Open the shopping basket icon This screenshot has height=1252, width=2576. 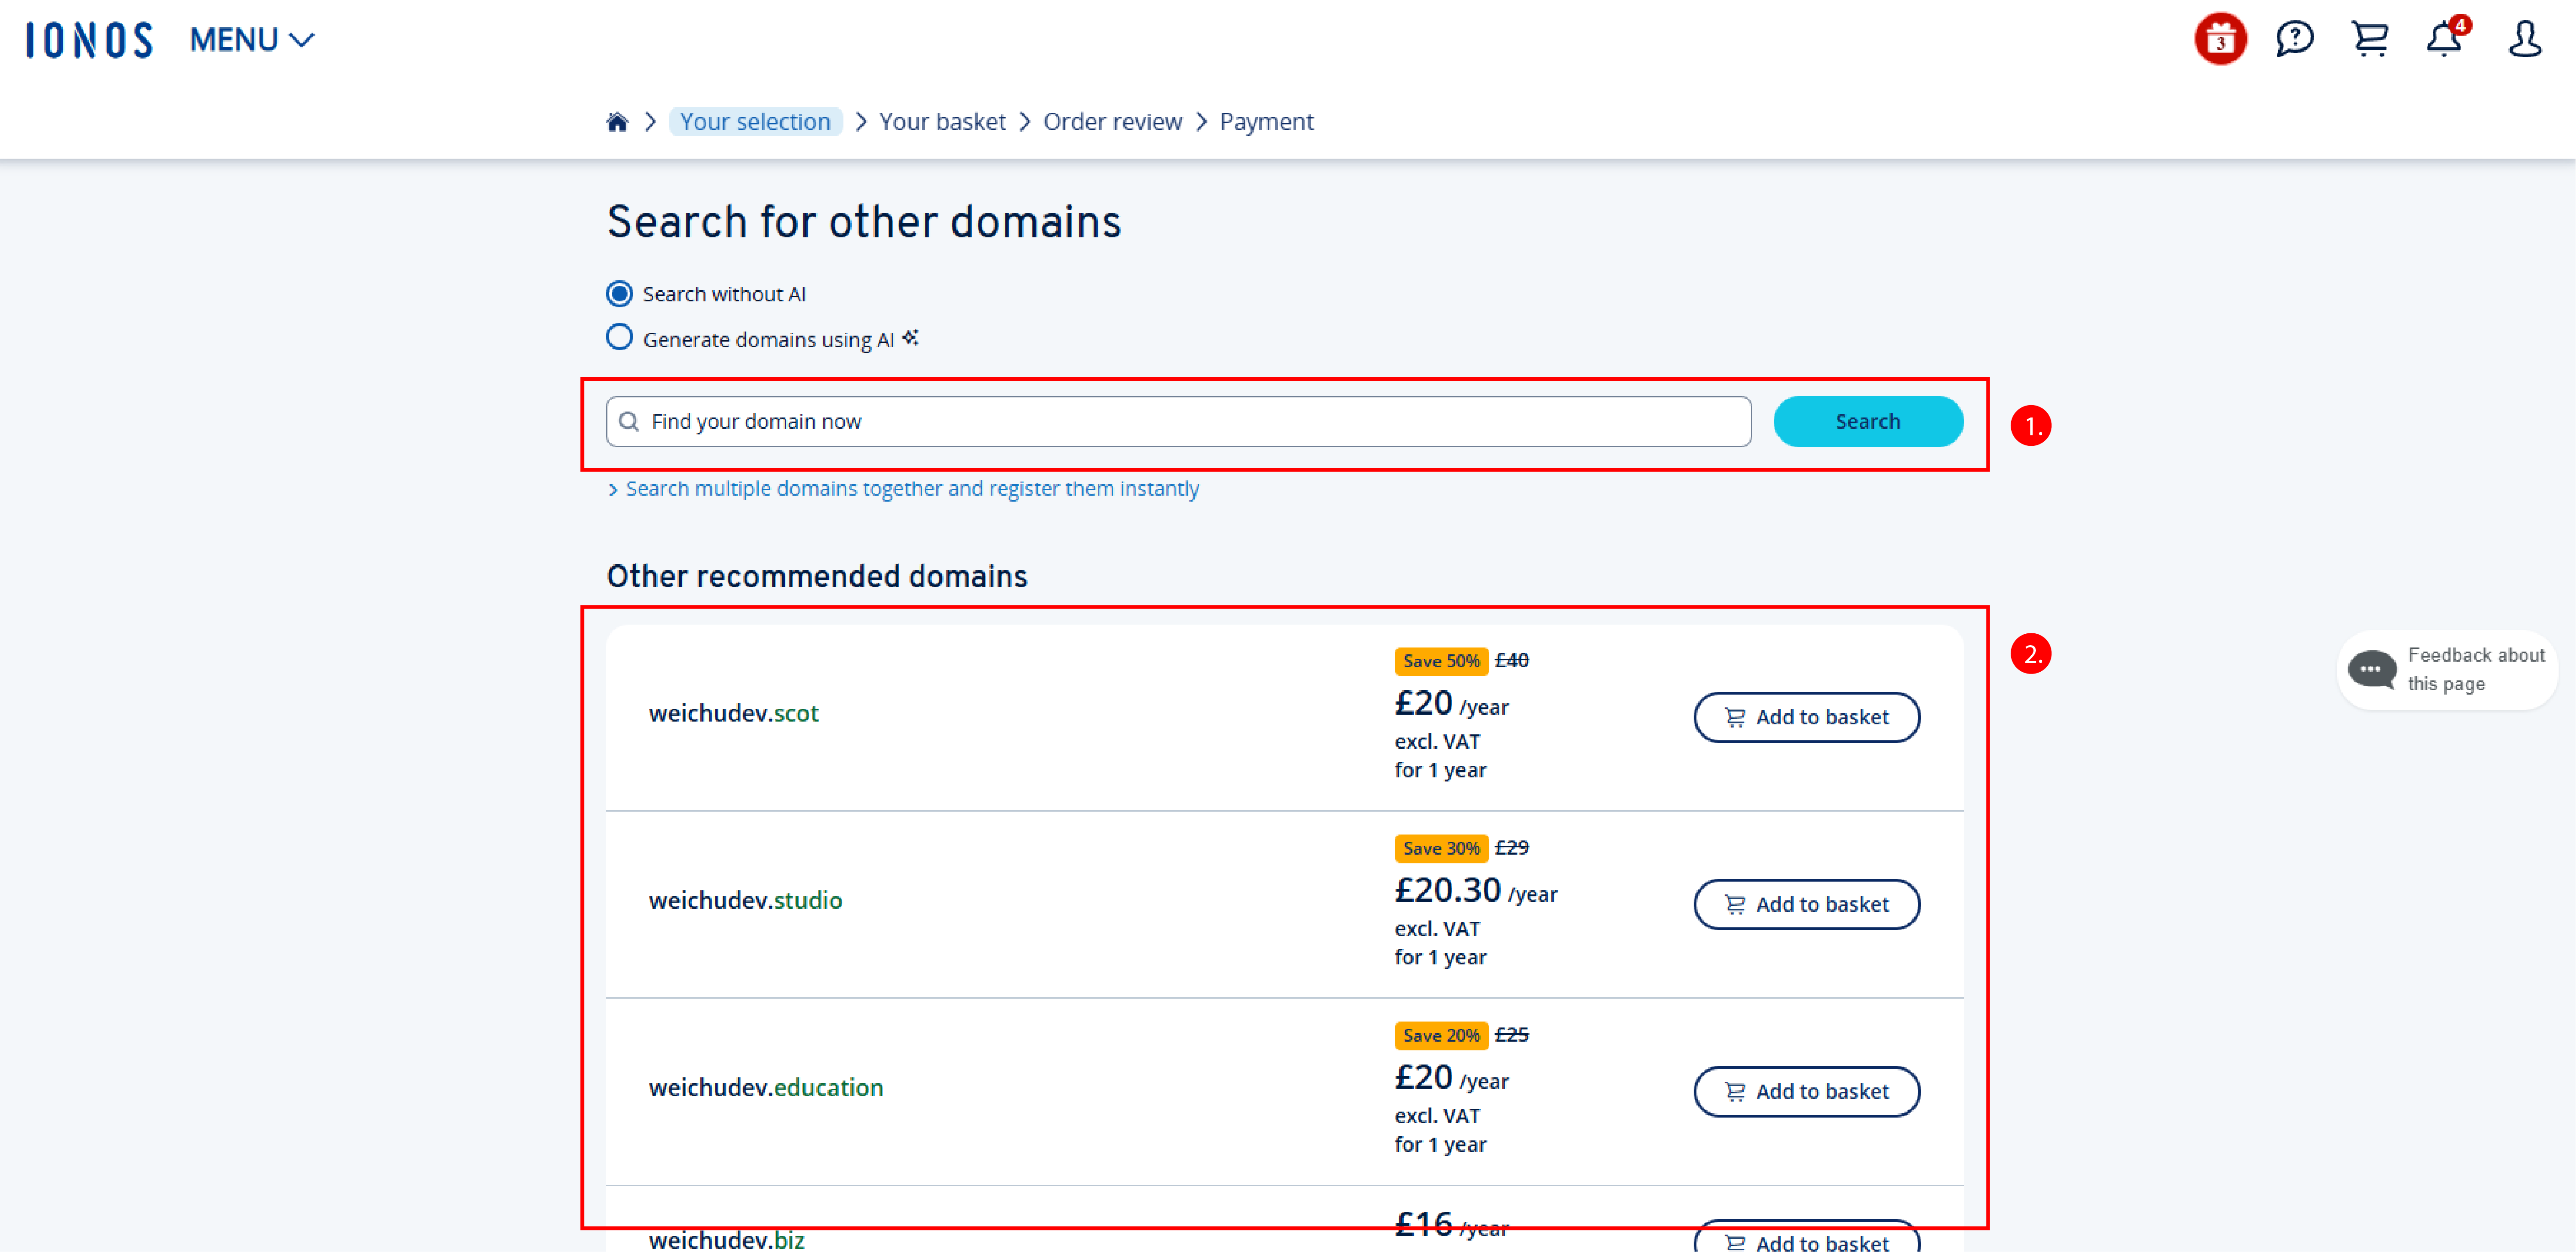[x=2370, y=40]
